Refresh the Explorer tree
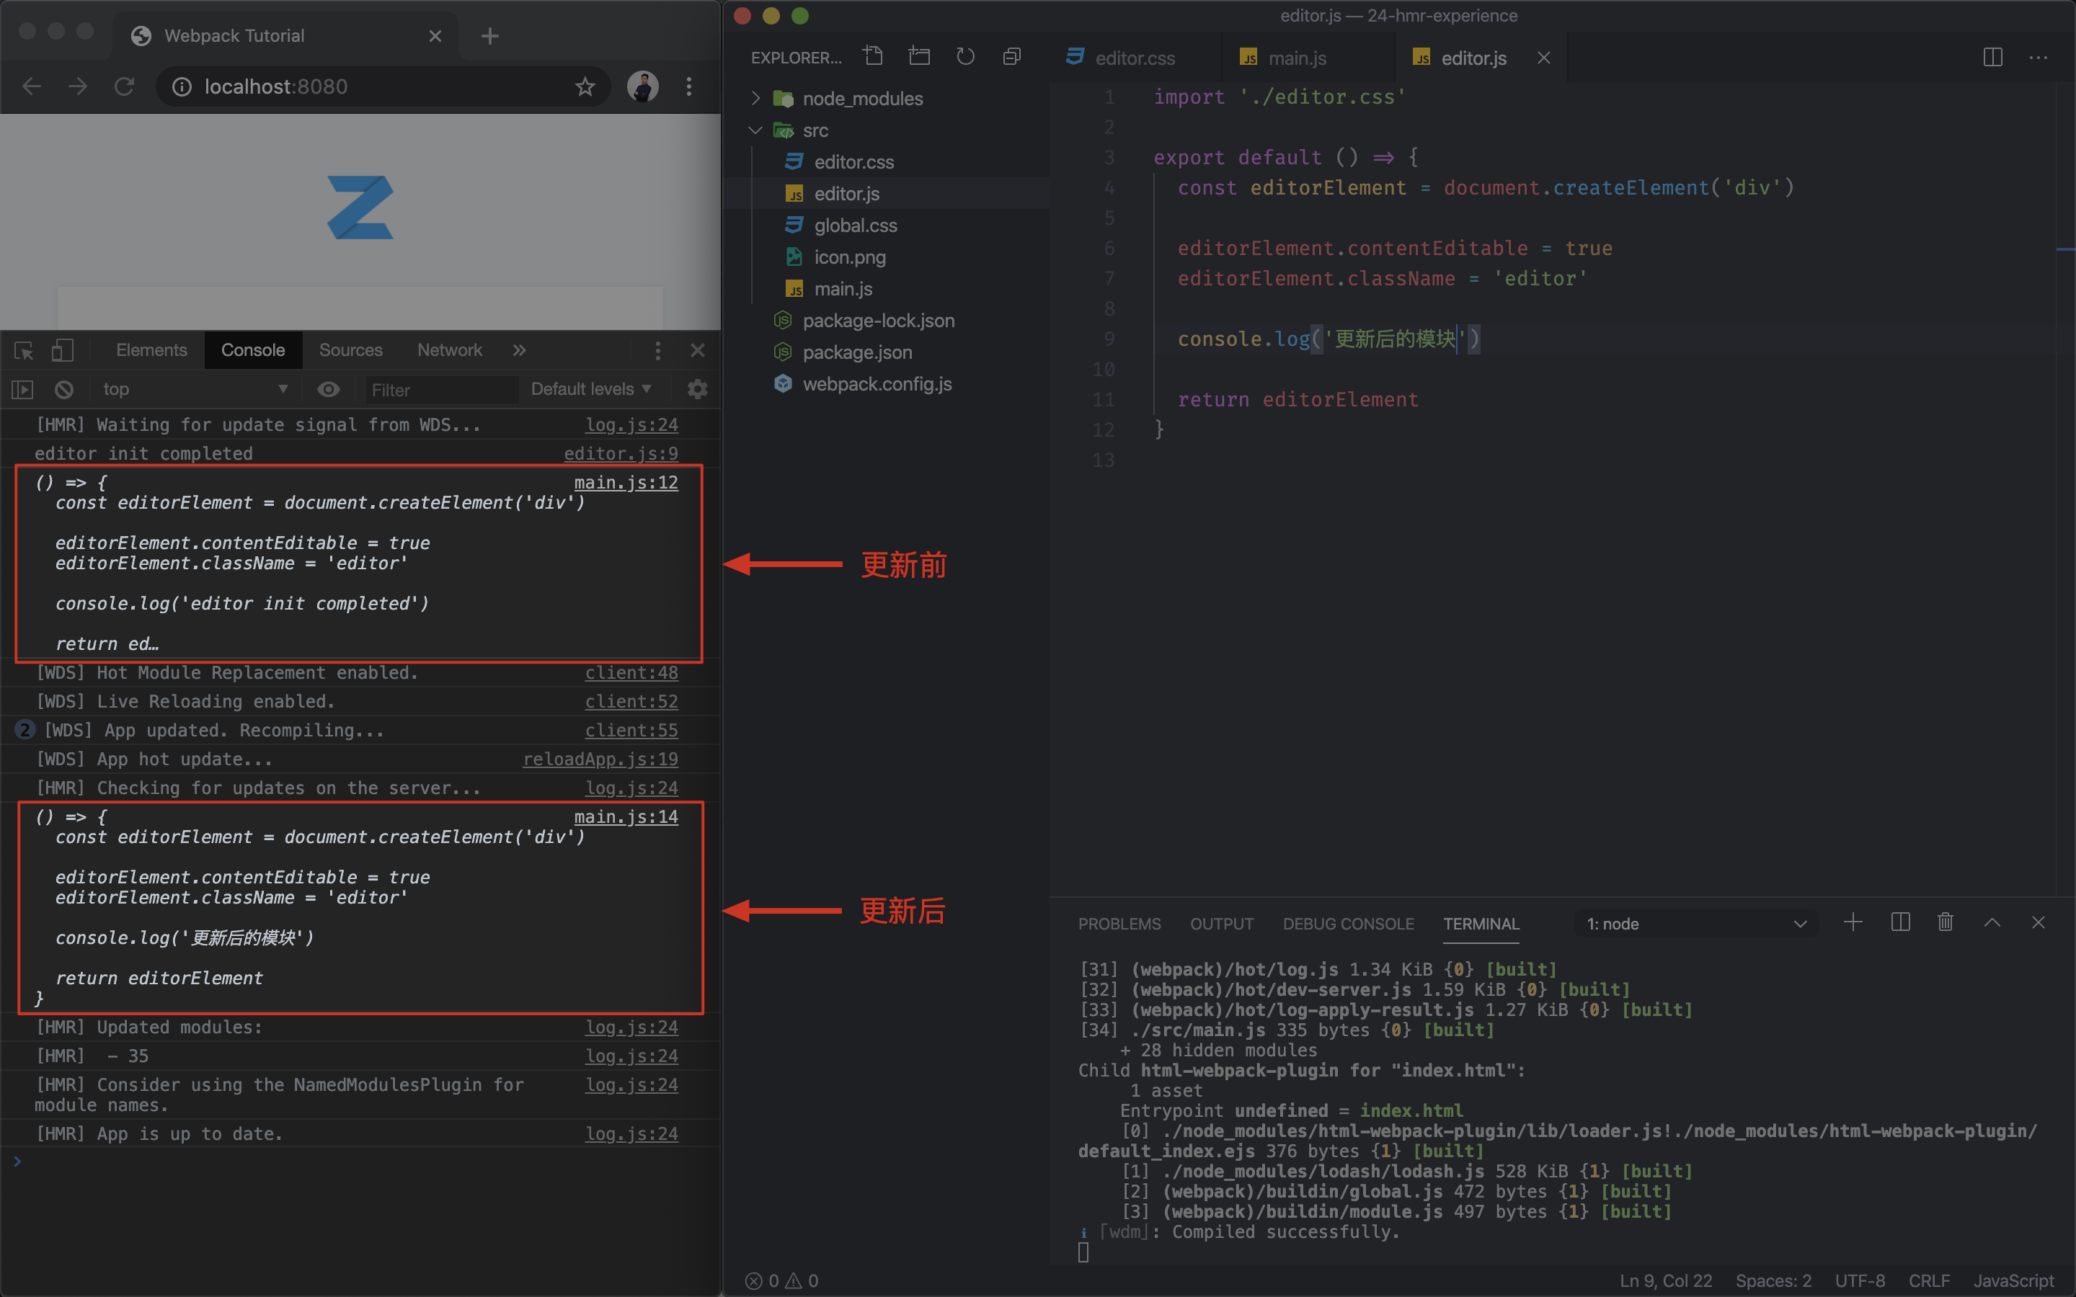This screenshot has height=1297, width=2076. click(966, 57)
